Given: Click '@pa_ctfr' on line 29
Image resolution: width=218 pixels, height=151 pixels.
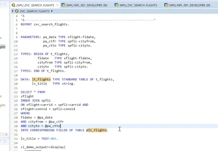Looking at the screenshot, I should click(56, 122).
